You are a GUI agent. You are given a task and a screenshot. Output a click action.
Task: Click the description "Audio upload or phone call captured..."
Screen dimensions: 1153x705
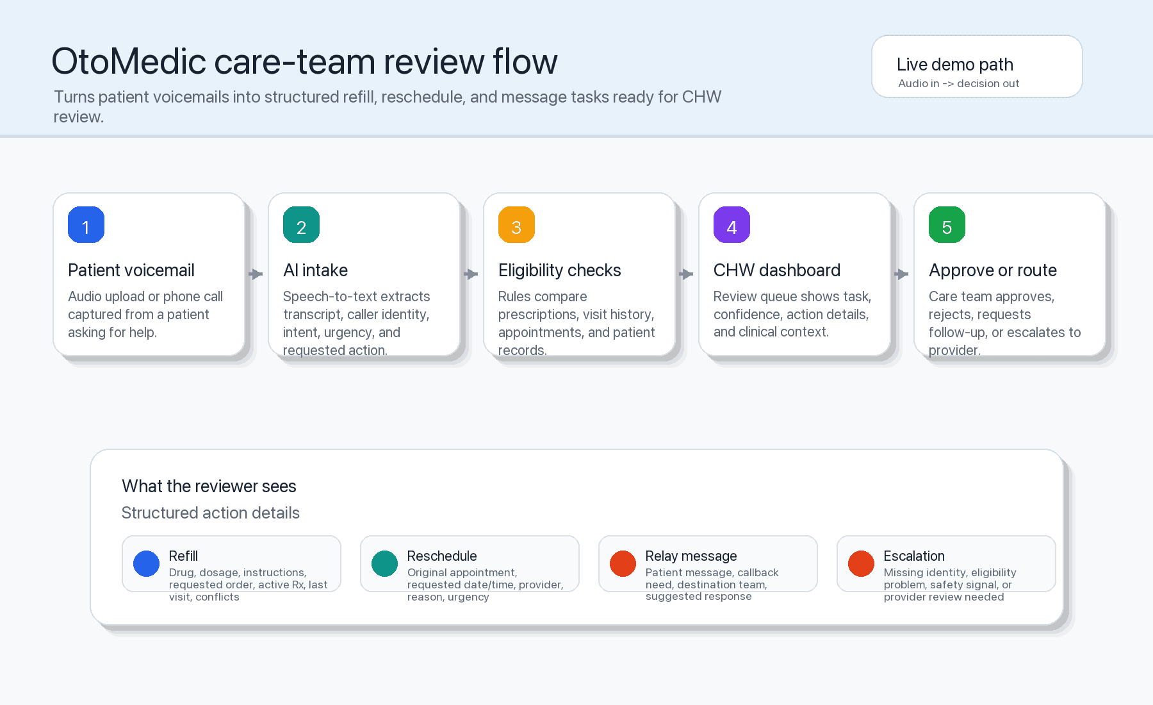145,315
